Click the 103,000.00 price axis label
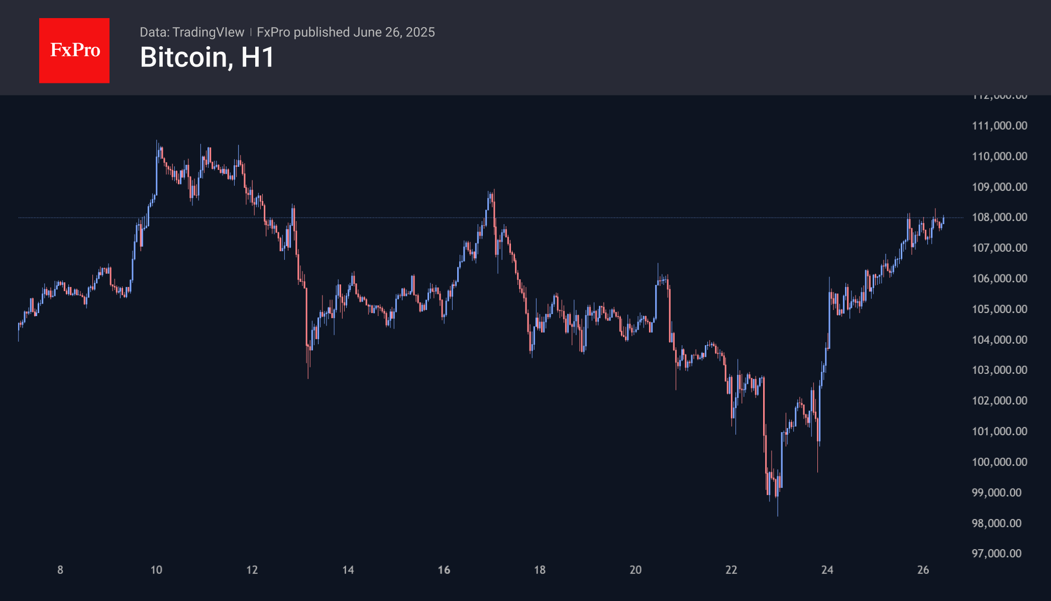 (999, 370)
